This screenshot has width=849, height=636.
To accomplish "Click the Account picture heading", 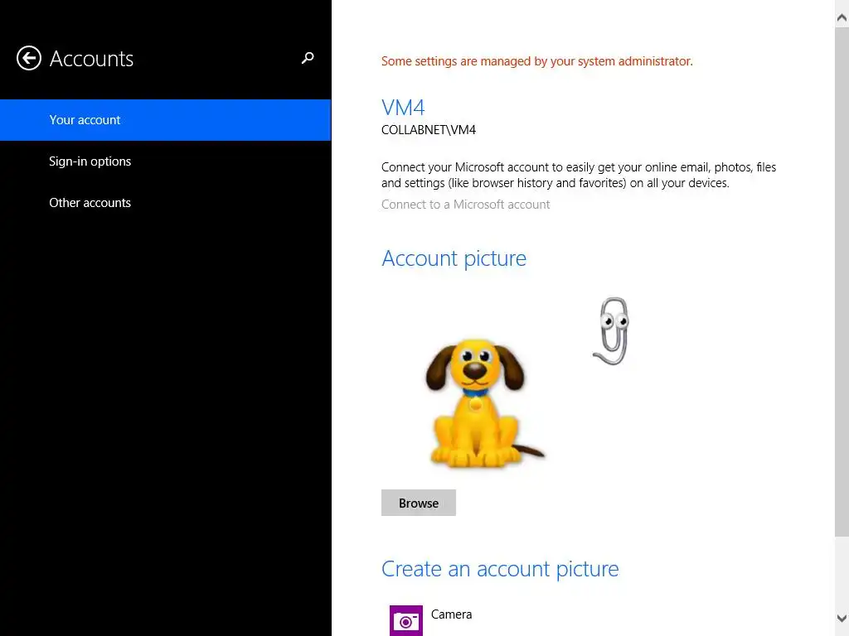I will [454, 258].
